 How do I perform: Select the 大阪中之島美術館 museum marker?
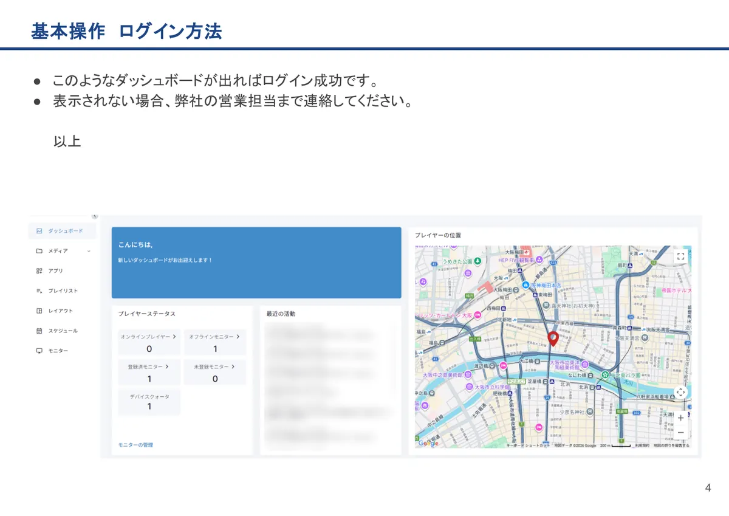click(x=468, y=374)
